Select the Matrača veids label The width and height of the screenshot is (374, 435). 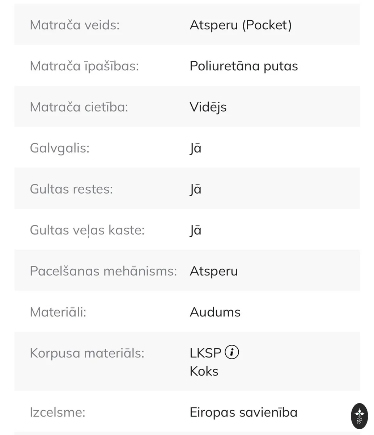click(x=75, y=25)
